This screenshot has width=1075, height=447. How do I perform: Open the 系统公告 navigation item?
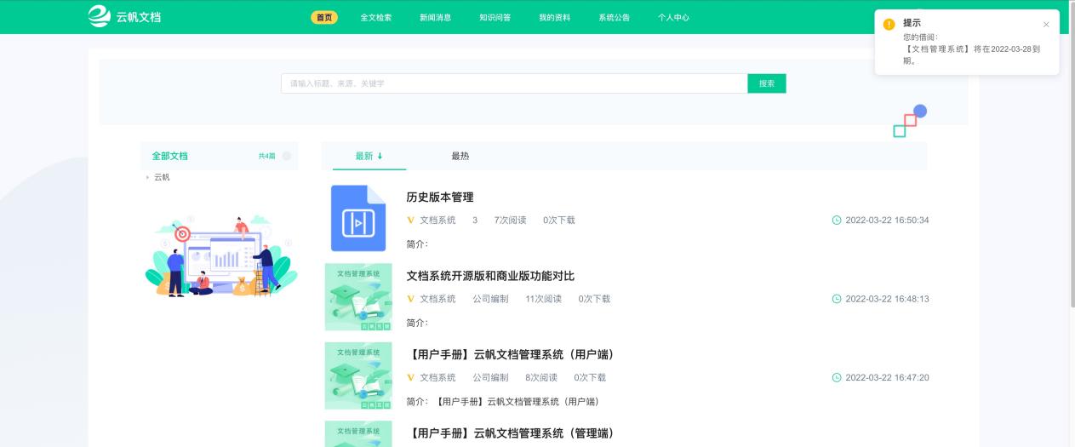click(x=615, y=17)
